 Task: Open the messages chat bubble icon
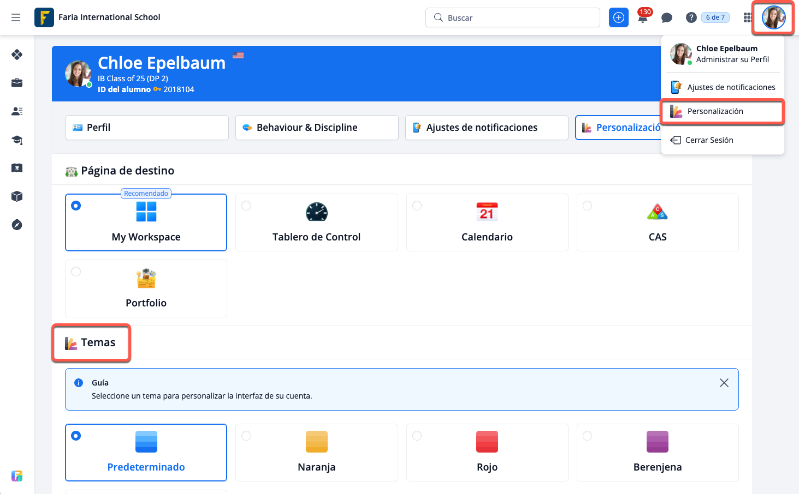[666, 18]
